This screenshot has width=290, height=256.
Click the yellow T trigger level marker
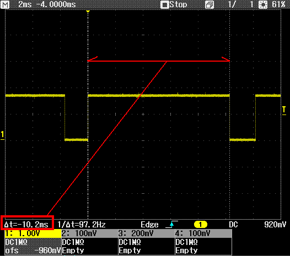click(x=284, y=111)
